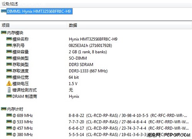The height and width of the screenshot is (139, 192).
Task: Click the 2 GB (1 rank, 8 banks) value
Action: coord(88,52)
